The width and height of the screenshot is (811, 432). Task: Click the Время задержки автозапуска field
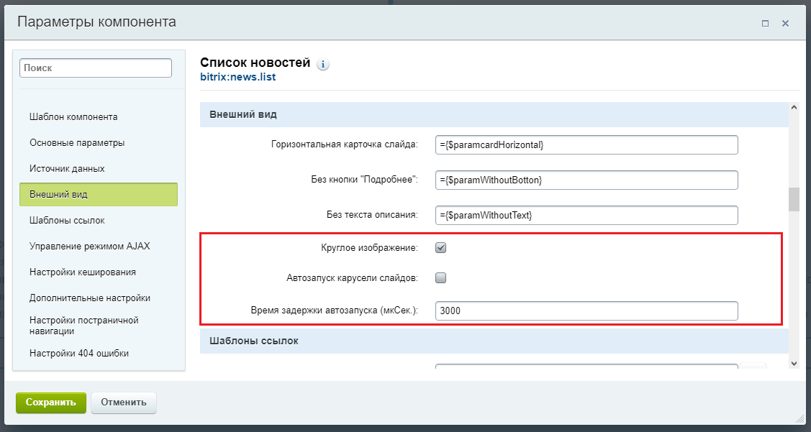click(x=586, y=311)
